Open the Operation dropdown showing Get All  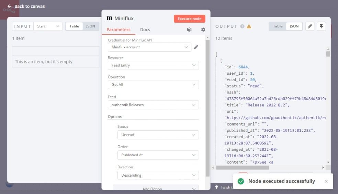click(153, 85)
